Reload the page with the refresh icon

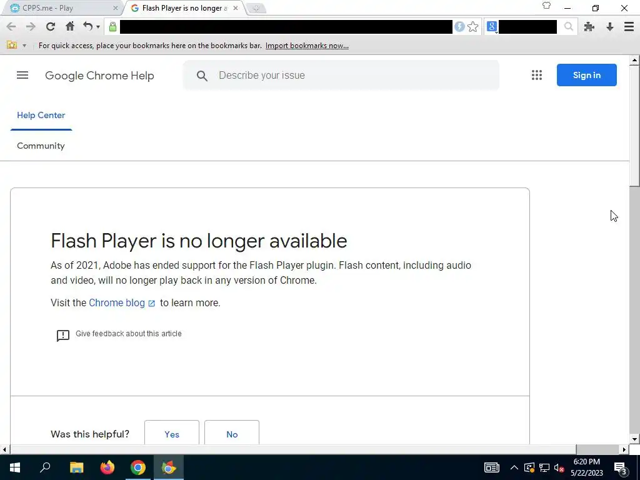50,27
